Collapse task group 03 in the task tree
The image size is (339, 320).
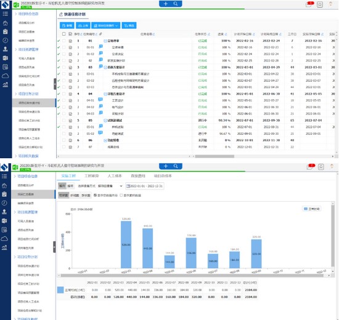pos(105,67)
